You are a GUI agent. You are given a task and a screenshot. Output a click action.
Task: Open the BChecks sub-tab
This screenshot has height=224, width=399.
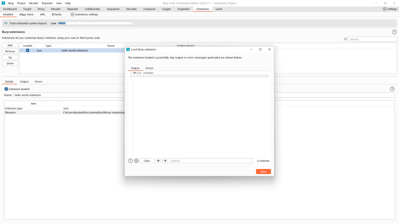pos(57,15)
